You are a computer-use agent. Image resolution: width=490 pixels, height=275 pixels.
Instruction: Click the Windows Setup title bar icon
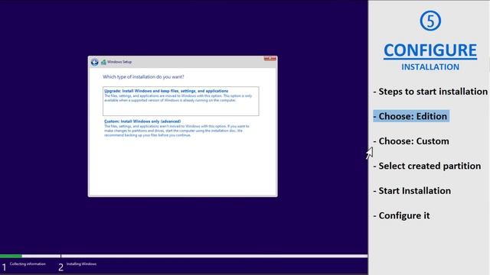tap(103, 63)
